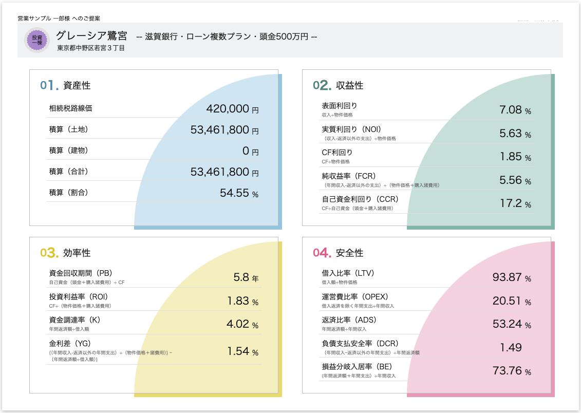Click the 金利差（YG） label
Screen dimensions: 581x413
click(x=70, y=343)
